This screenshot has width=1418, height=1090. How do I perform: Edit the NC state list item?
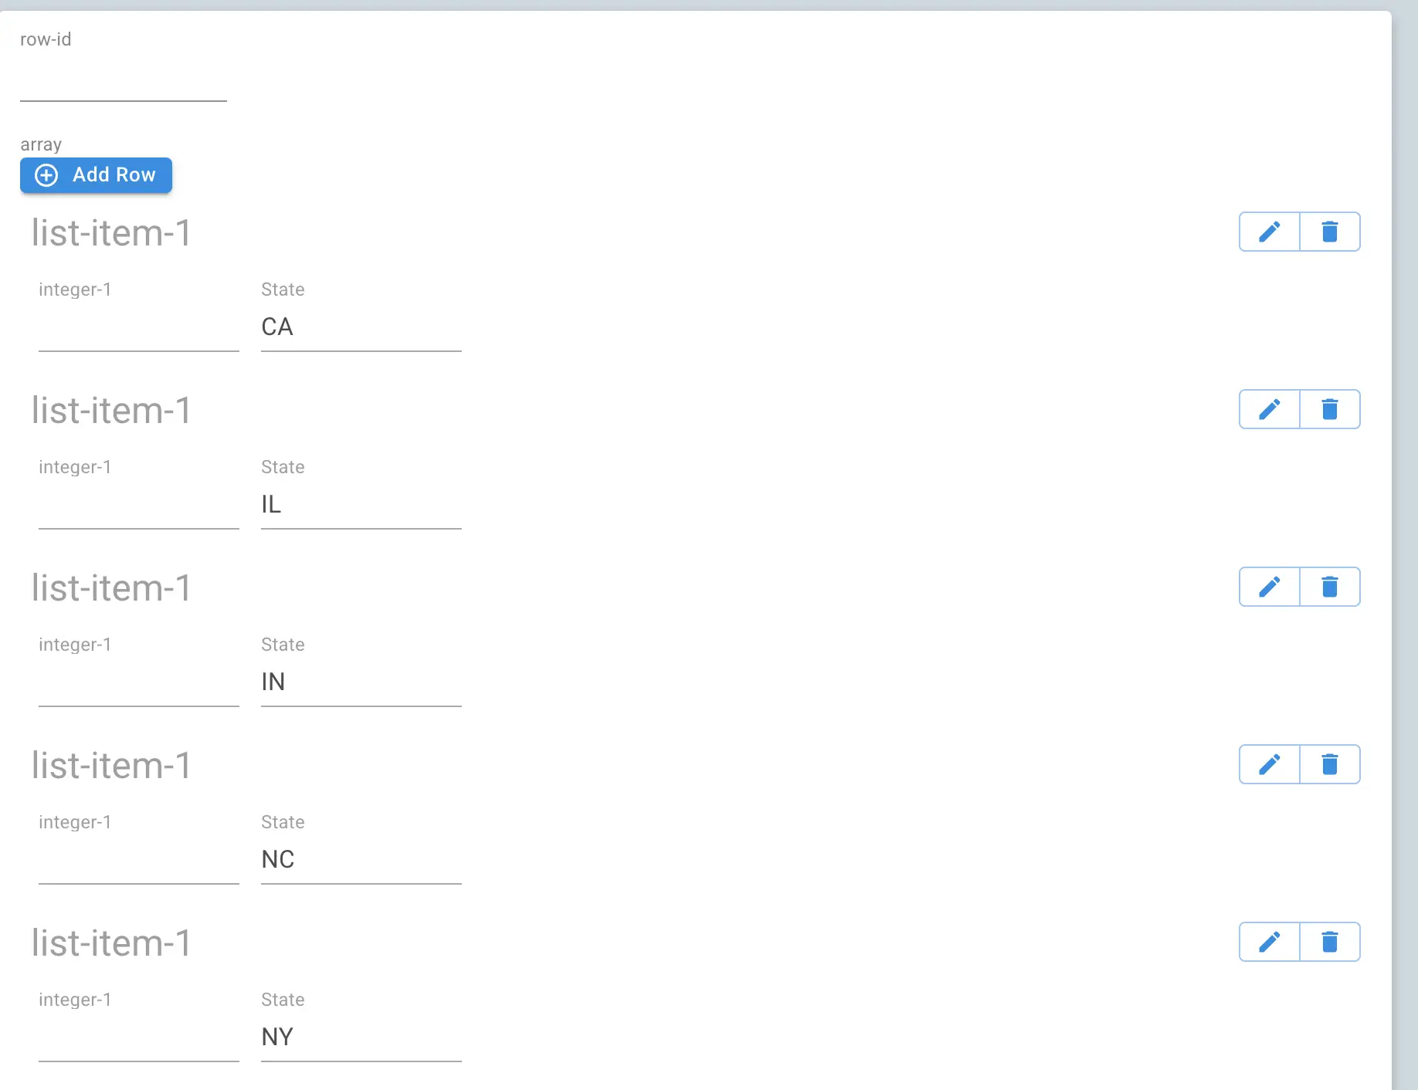coord(1268,764)
